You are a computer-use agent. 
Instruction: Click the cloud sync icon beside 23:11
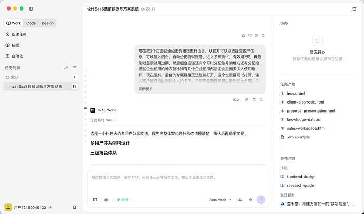[142, 9]
